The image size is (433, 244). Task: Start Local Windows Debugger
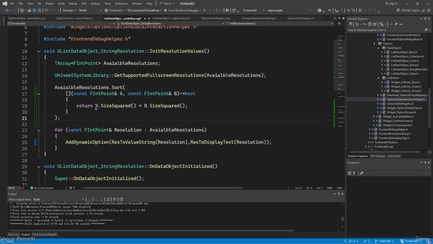pos(182,11)
